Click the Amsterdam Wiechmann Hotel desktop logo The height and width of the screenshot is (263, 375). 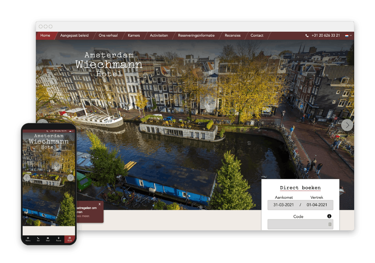click(109, 64)
